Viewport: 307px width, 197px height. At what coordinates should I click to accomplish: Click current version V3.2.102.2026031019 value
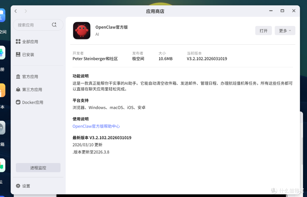point(207,59)
